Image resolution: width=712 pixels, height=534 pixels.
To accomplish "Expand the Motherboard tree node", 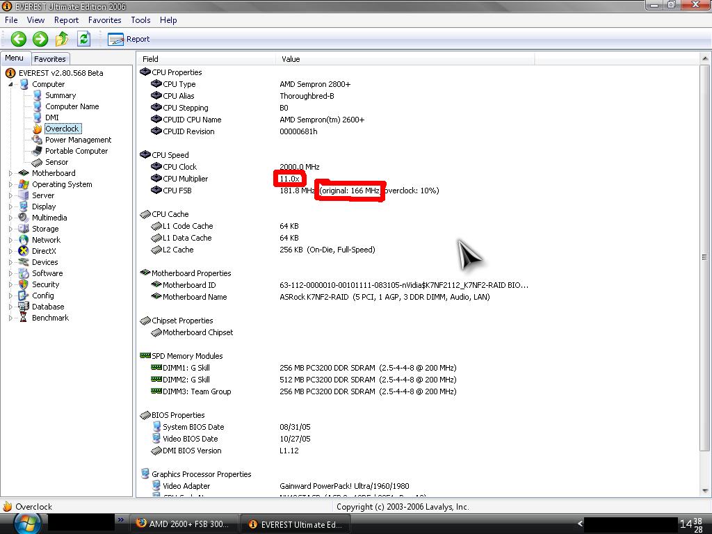I will coord(10,173).
